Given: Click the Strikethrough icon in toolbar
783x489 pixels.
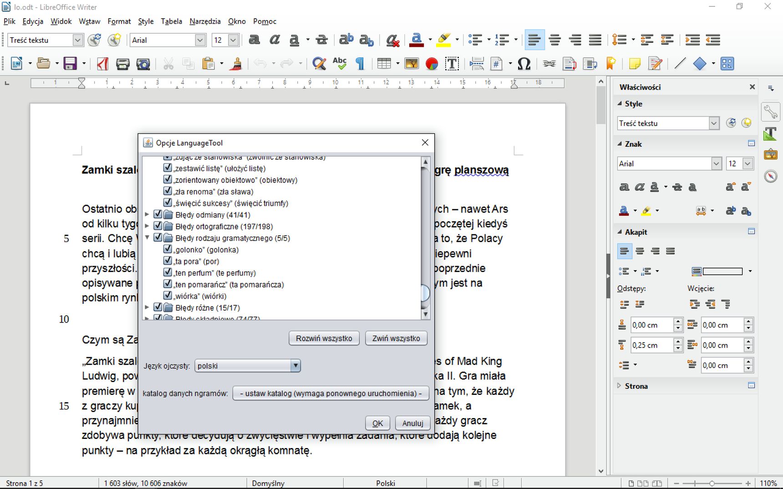Looking at the screenshot, I should [x=321, y=40].
